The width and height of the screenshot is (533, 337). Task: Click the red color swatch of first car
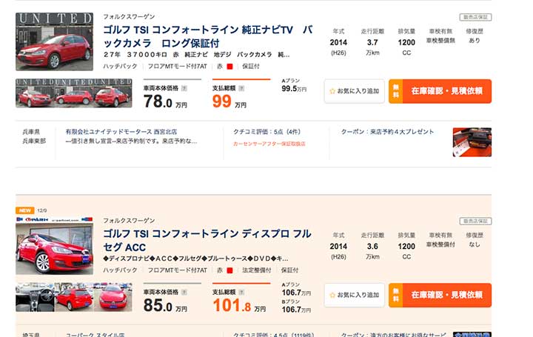tap(229, 67)
